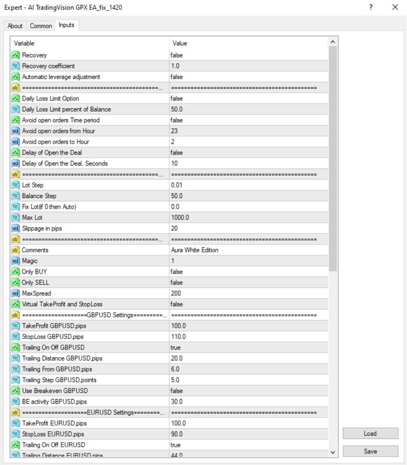Select Trailing On Off GBPUSD true value
Image resolution: width=407 pixels, height=465 pixels.
249,347
